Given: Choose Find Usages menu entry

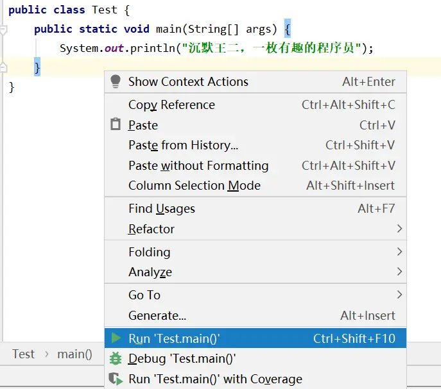Looking at the screenshot, I should point(162,208).
